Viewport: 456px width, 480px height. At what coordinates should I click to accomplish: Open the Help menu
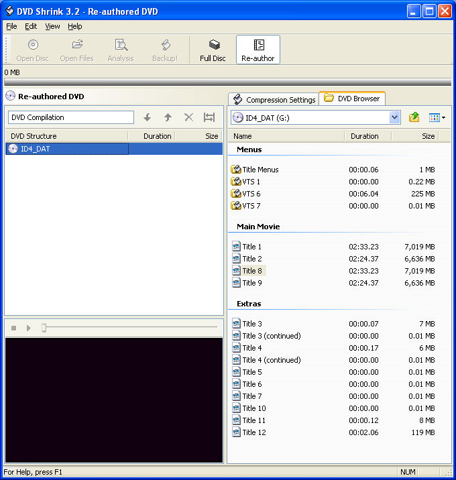[74, 26]
